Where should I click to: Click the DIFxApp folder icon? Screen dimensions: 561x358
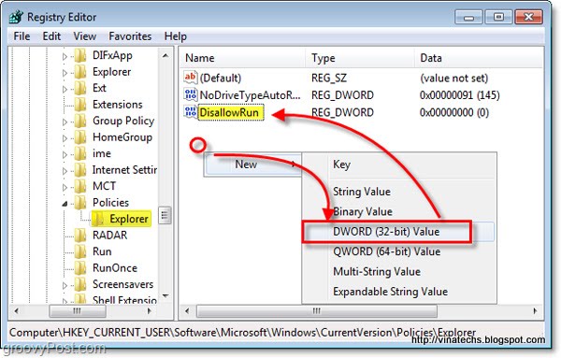click(x=80, y=55)
